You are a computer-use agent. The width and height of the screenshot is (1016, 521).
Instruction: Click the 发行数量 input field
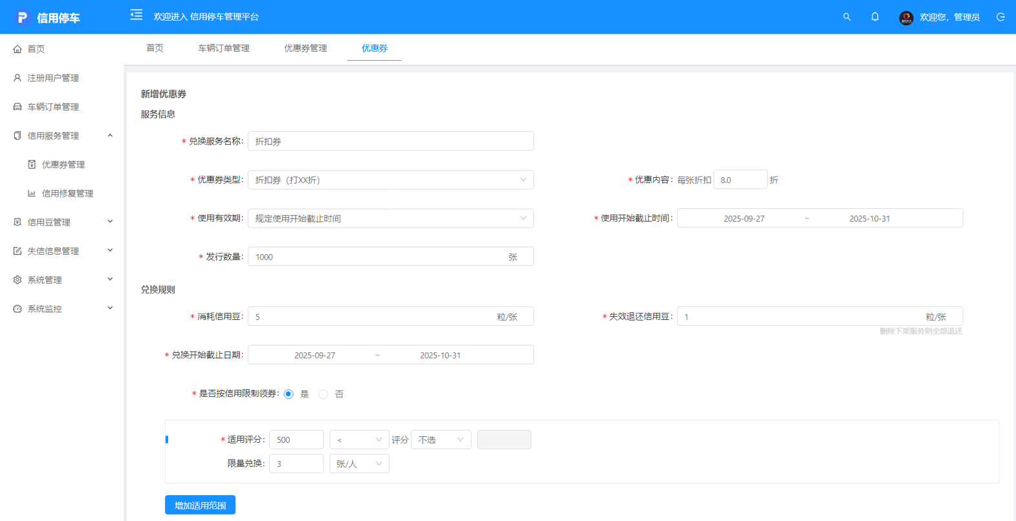(x=375, y=257)
